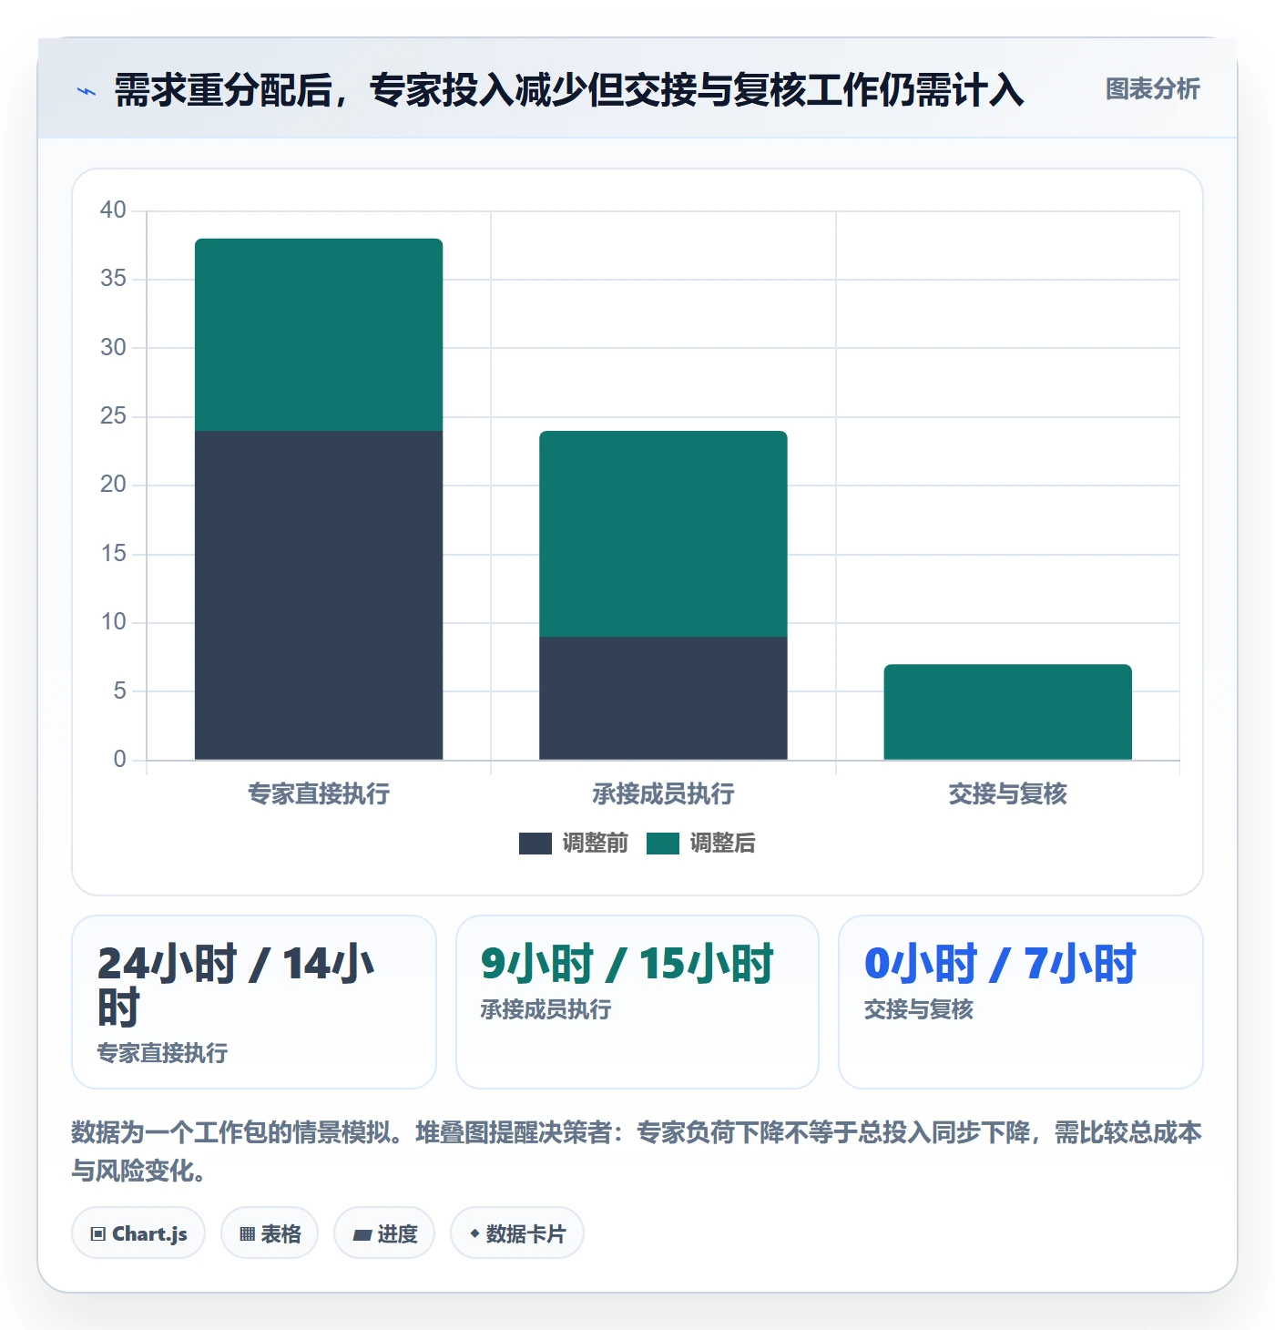Open the 0小时 / 7小时 data card
This screenshot has width=1275, height=1330.
click(x=1021, y=1002)
